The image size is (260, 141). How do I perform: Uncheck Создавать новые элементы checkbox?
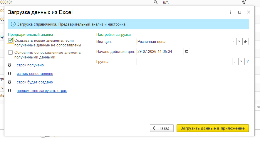click(x=11, y=40)
